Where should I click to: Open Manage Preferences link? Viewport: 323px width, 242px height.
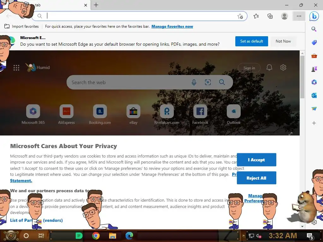(x=254, y=198)
